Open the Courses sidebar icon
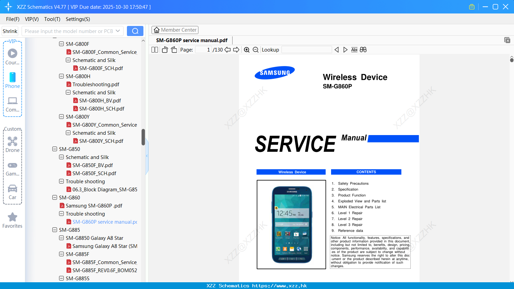The image size is (514, 289). point(12,57)
